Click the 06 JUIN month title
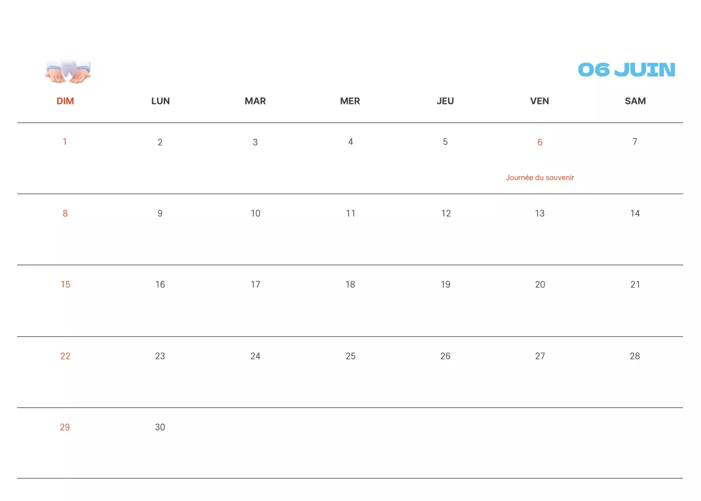 pos(627,70)
